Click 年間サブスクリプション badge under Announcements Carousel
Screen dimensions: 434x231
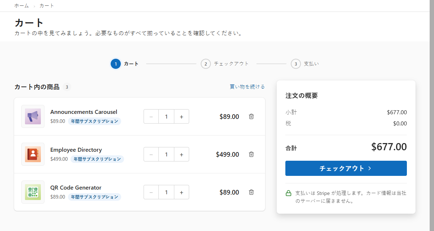(x=94, y=121)
